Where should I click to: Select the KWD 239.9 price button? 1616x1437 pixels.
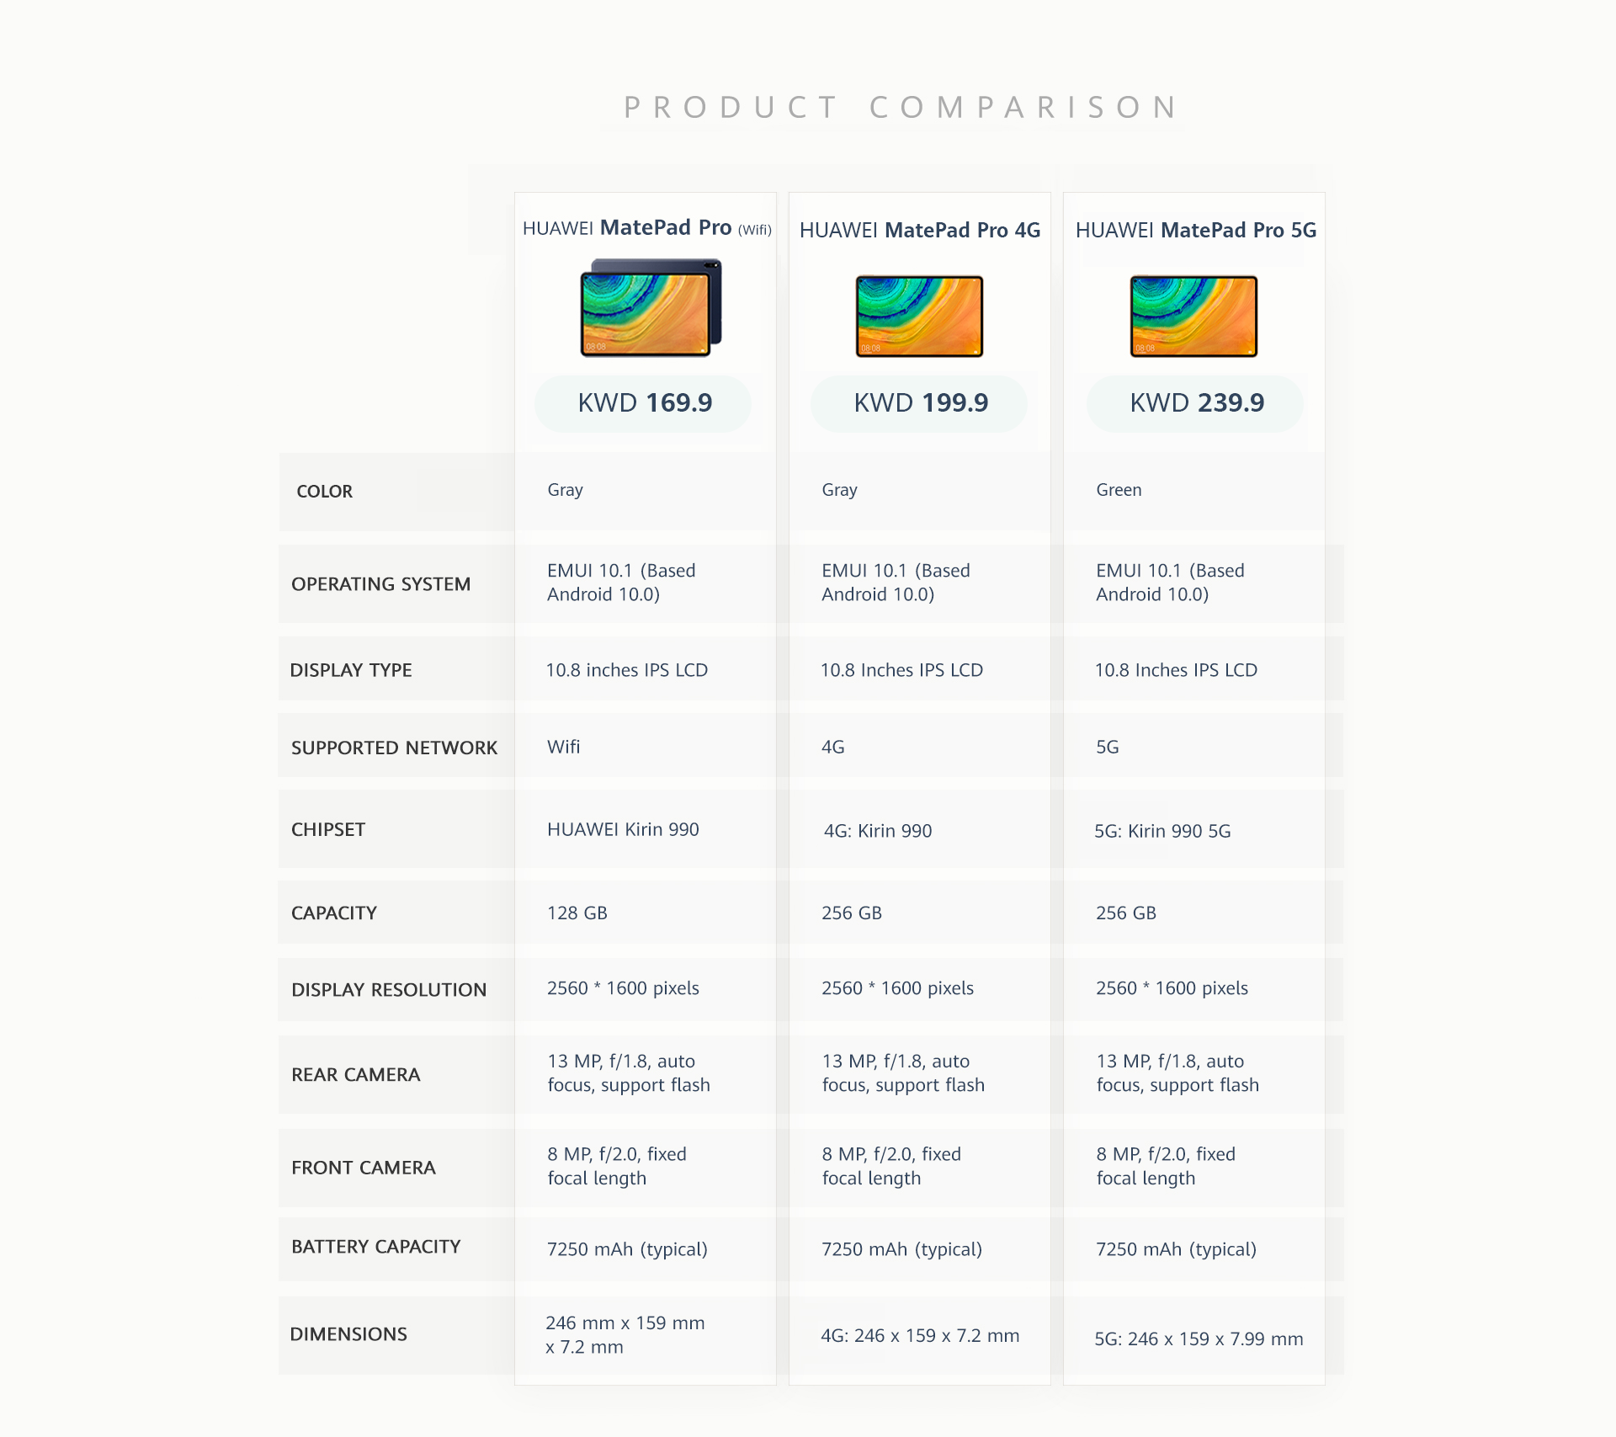(x=1196, y=403)
